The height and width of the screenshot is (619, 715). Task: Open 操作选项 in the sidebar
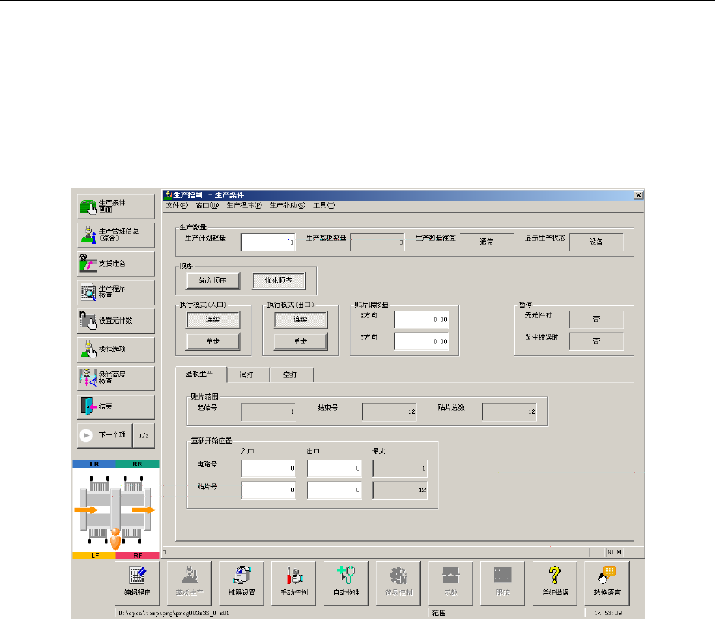pyautogui.click(x=115, y=349)
